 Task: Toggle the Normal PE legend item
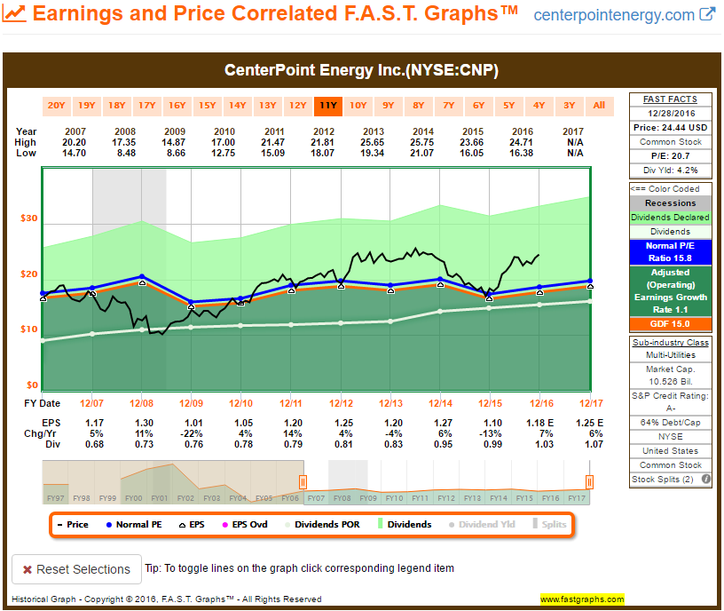tap(134, 525)
